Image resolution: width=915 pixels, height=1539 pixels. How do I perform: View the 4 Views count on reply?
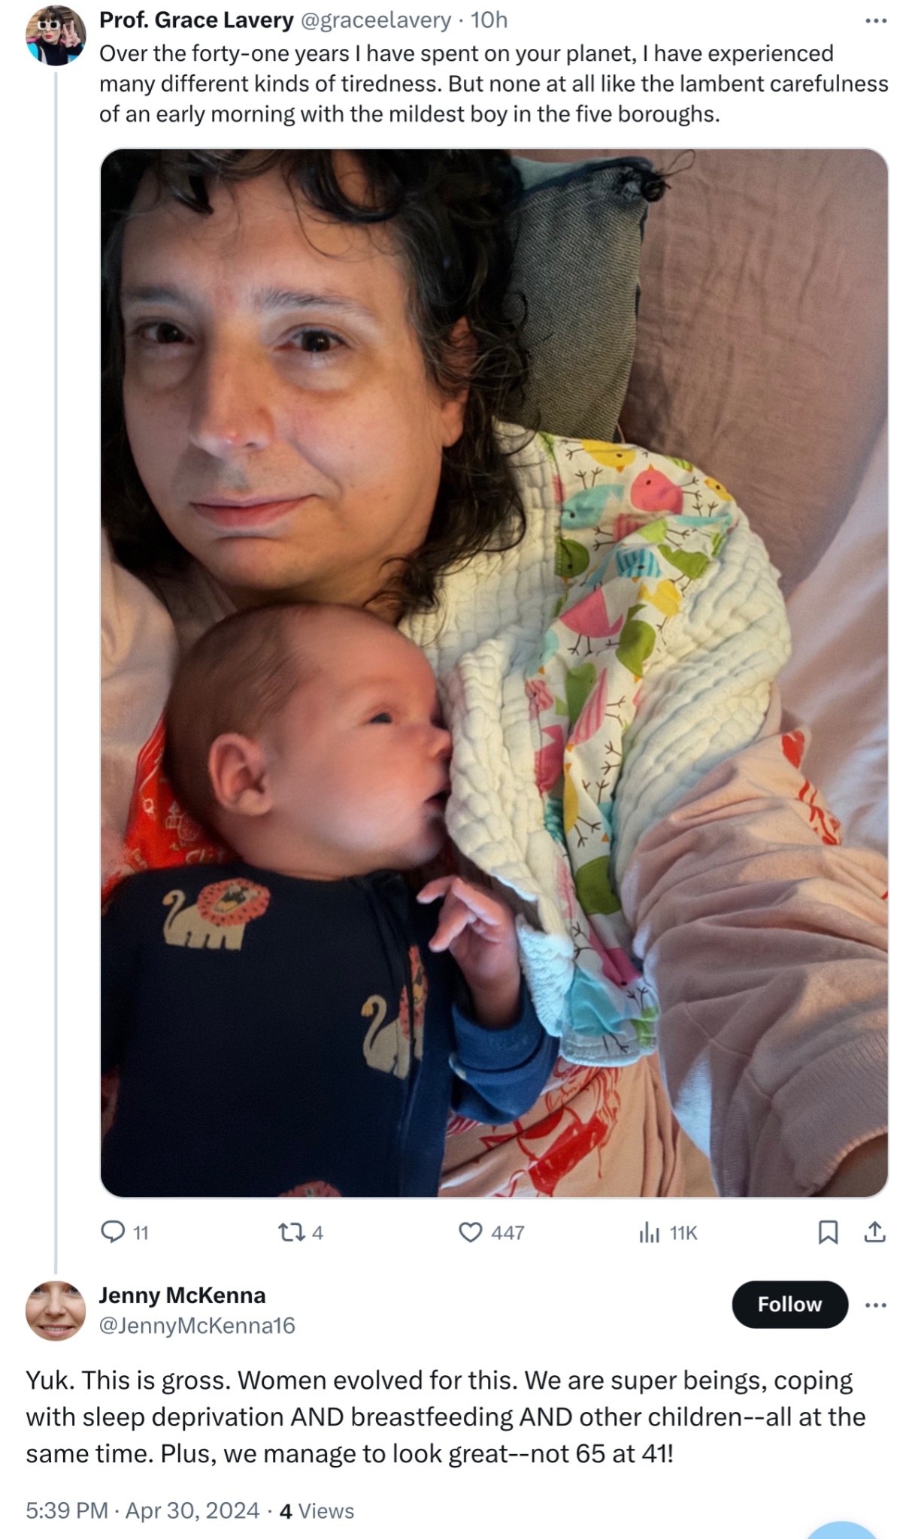click(x=317, y=1510)
